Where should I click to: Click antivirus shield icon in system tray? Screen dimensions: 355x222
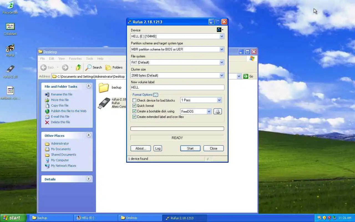[x=324, y=218]
